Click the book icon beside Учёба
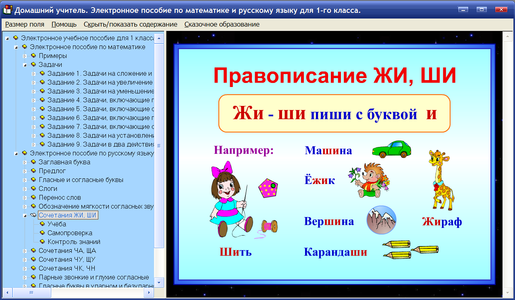Viewport: 515px width, 300px height. tap(42, 224)
